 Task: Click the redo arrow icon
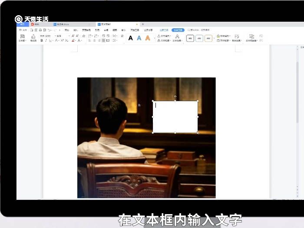click(x=55, y=30)
